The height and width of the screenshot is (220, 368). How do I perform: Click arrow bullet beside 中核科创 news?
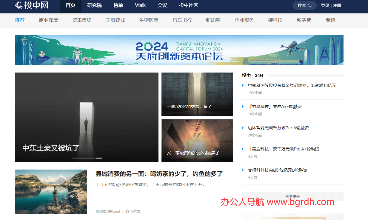243,86
